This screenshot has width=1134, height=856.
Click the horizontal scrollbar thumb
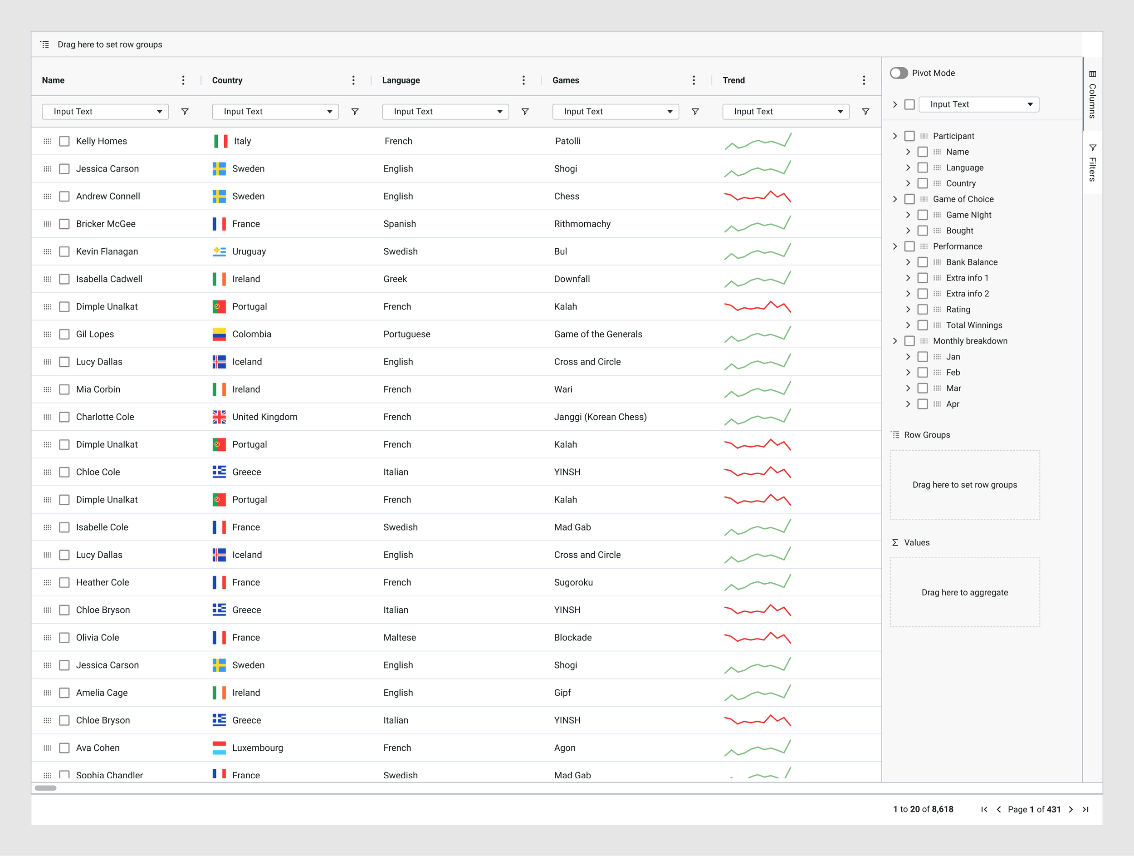[46, 788]
